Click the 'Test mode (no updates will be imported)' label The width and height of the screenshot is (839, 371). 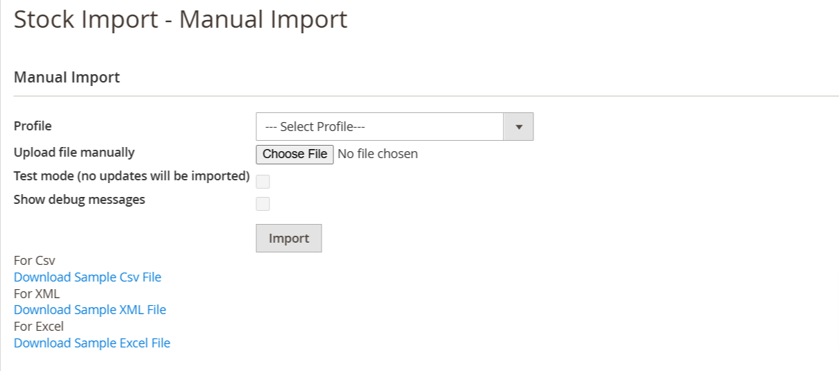click(x=131, y=176)
